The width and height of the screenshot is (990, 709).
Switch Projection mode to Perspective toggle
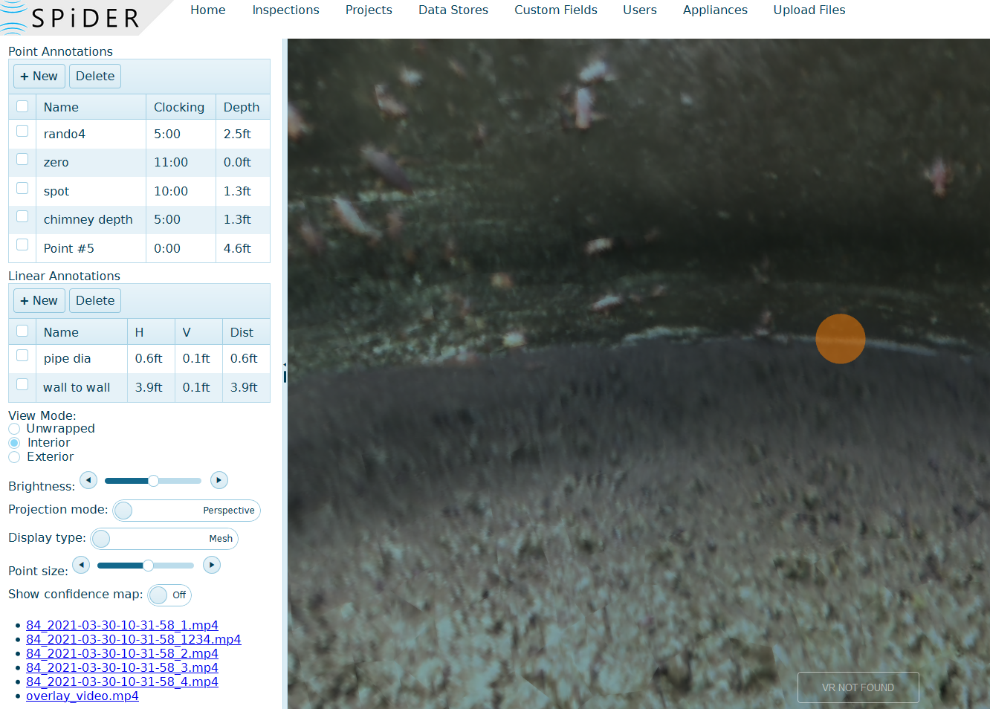click(123, 511)
